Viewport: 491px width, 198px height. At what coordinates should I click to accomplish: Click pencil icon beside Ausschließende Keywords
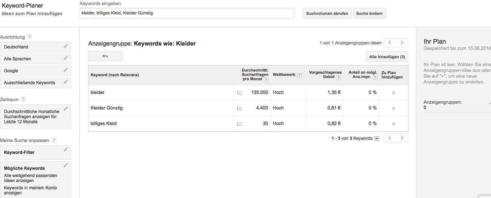tap(66, 82)
